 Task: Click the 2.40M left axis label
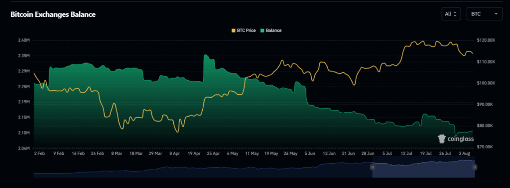click(x=24, y=41)
